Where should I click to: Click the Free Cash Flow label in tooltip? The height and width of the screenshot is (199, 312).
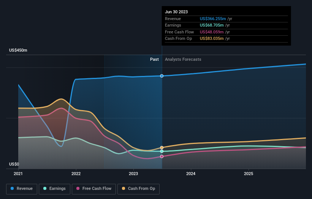(x=179, y=32)
